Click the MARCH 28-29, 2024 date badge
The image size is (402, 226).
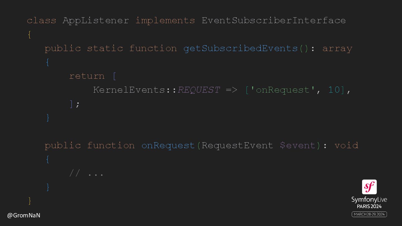[x=369, y=214]
